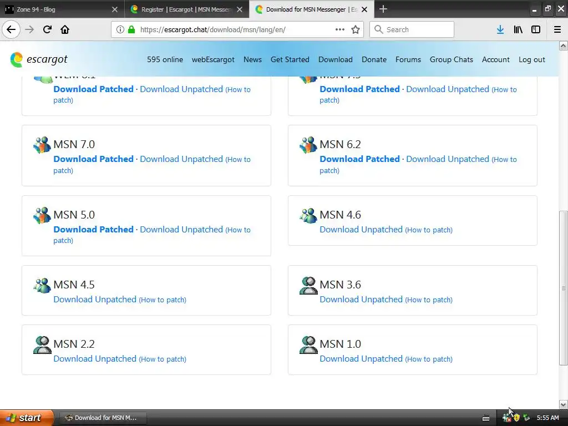
Task: Click the MSN 5.0 messenger icon
Action: click(x=42, y=215)
